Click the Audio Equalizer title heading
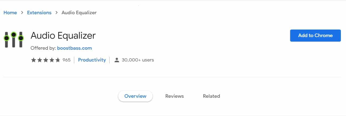346x116 pixels. [63, 35]
